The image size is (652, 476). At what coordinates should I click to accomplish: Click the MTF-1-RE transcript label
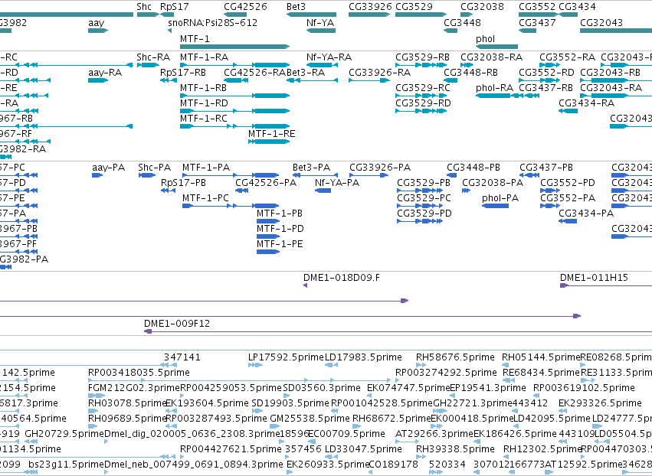pyautogui.click(x=271, y=134)
